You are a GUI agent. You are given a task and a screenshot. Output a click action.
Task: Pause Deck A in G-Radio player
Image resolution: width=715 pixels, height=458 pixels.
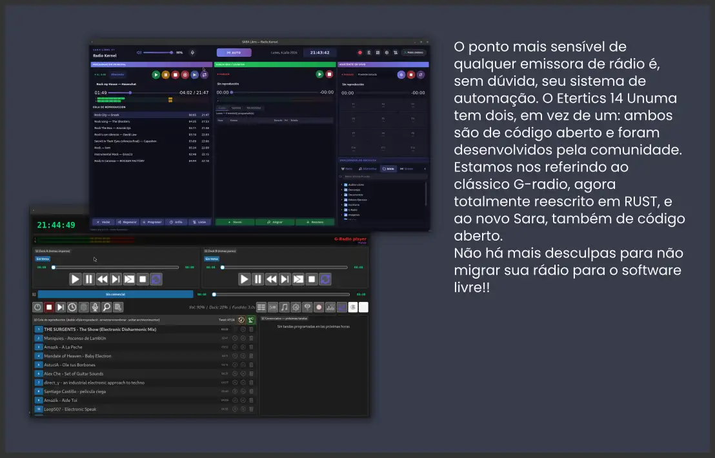(89, 279)
